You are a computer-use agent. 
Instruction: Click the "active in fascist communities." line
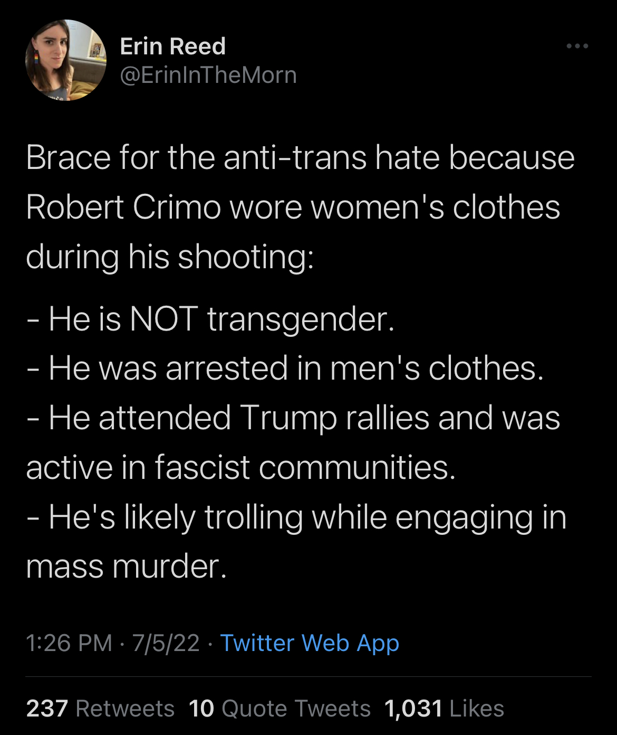click(x=240, y=468)
